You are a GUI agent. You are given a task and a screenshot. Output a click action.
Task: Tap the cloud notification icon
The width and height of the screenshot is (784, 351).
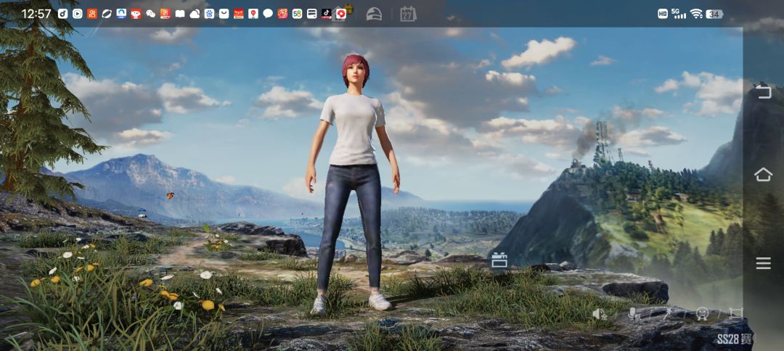point(195,14)
